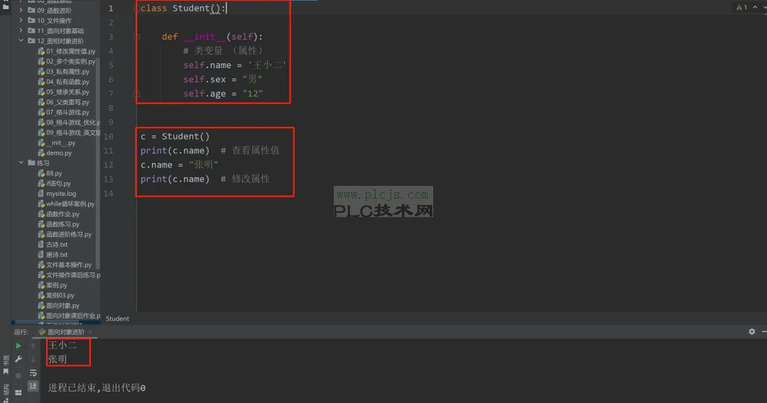The image size is (767, 403).
Task: Click the up-stack-trace arrow in run panel
Action: coord(33,346)
